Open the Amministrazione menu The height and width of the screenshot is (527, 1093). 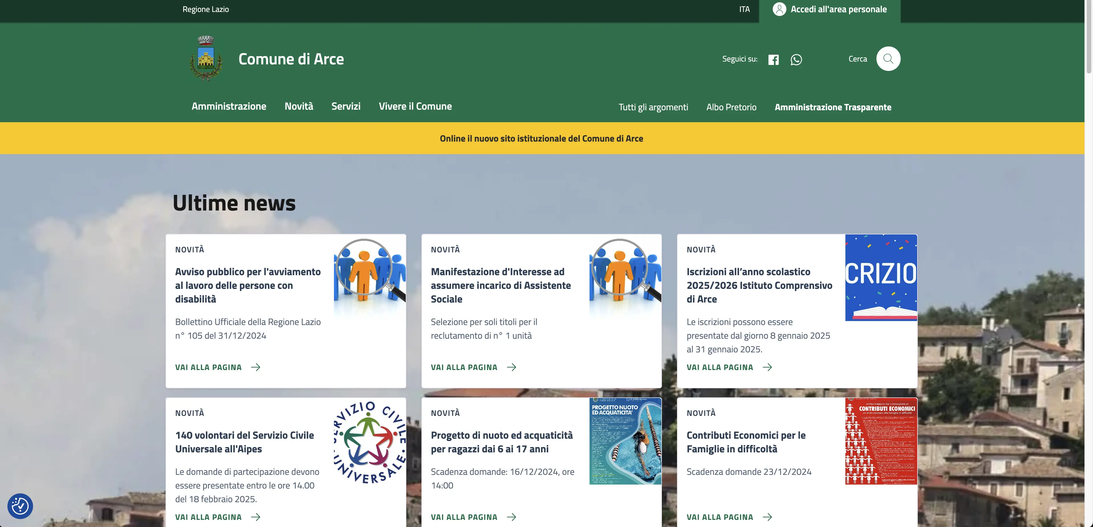[x=229, y=106]
